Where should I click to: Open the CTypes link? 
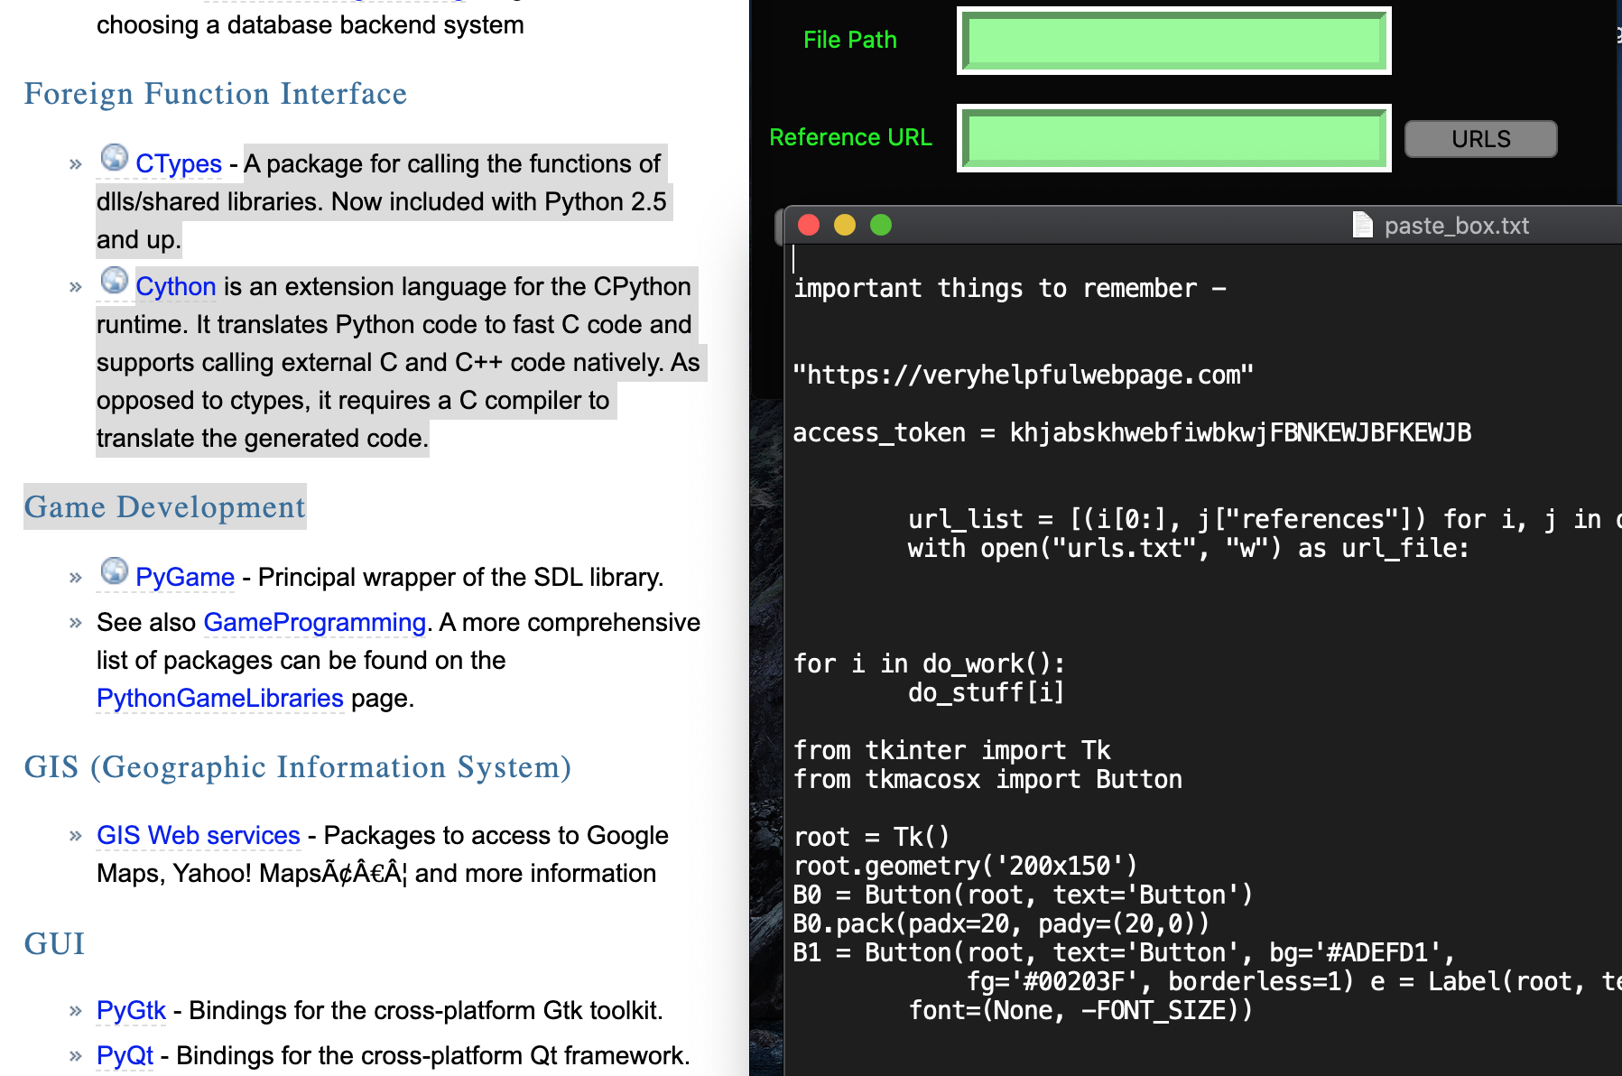coord(179,163)
